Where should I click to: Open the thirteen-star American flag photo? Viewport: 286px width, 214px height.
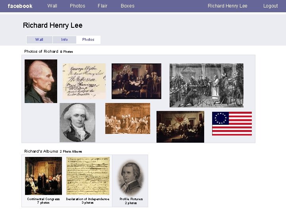pyautogui.click(x=232, y=124)
